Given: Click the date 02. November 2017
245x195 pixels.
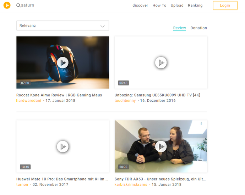Looking at the screenshot, I should pyautogui.click(x=50, y=185).
